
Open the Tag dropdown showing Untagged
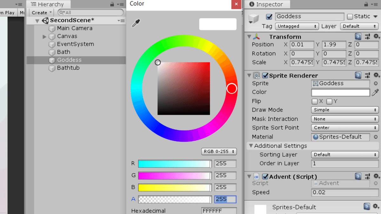tap(297, 26)
